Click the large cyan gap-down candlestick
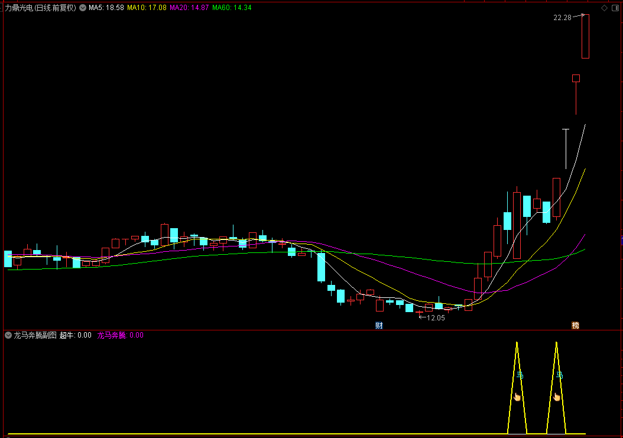This screenshot has height=438, width=623. point(321,267)
